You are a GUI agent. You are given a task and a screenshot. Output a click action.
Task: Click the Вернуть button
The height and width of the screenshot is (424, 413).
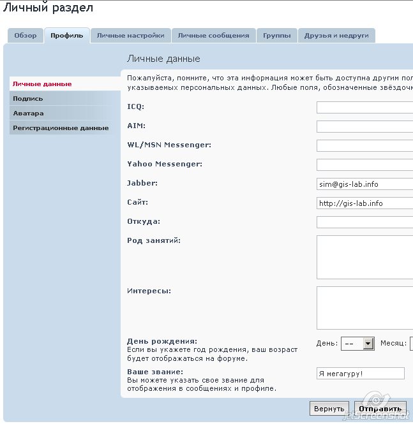(x=329, y=408)
